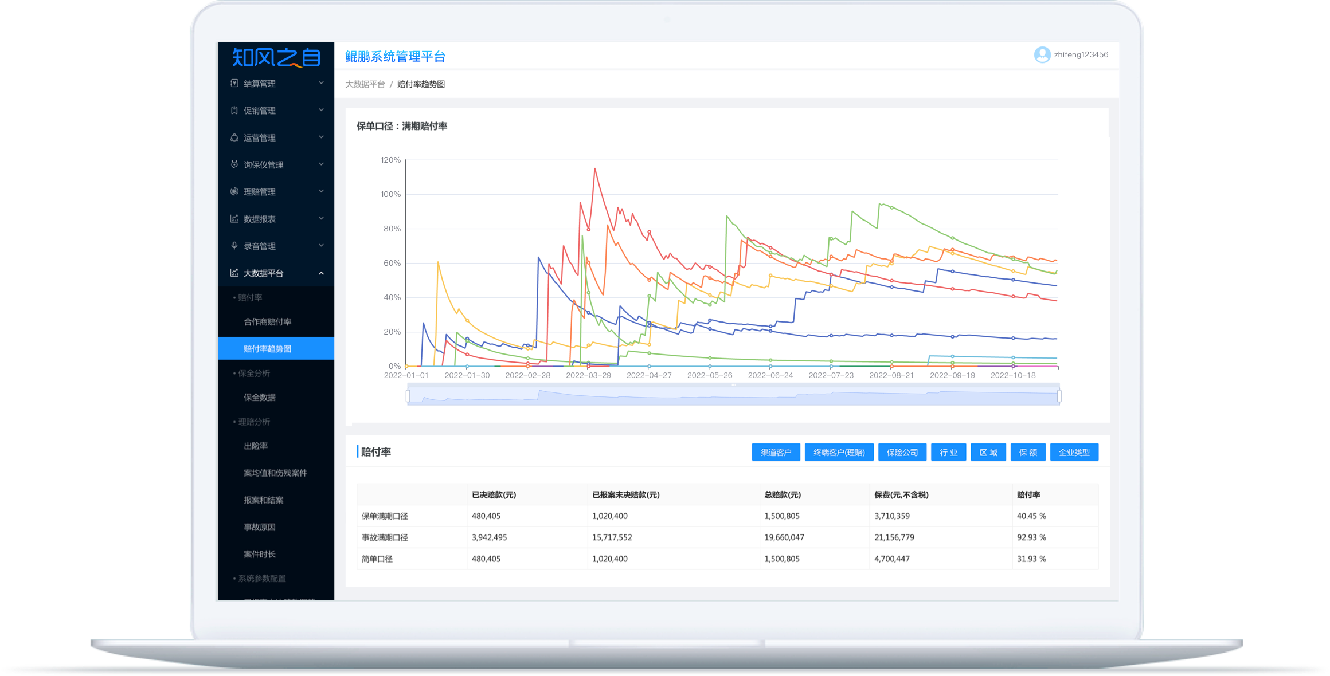This screenshot has height=676, width=1330.
Task: Open 案均值和伤残案件 in sidebar
Action: click(275, 473)
